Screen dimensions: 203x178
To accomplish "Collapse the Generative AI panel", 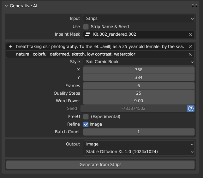I will tap(6, 6).
